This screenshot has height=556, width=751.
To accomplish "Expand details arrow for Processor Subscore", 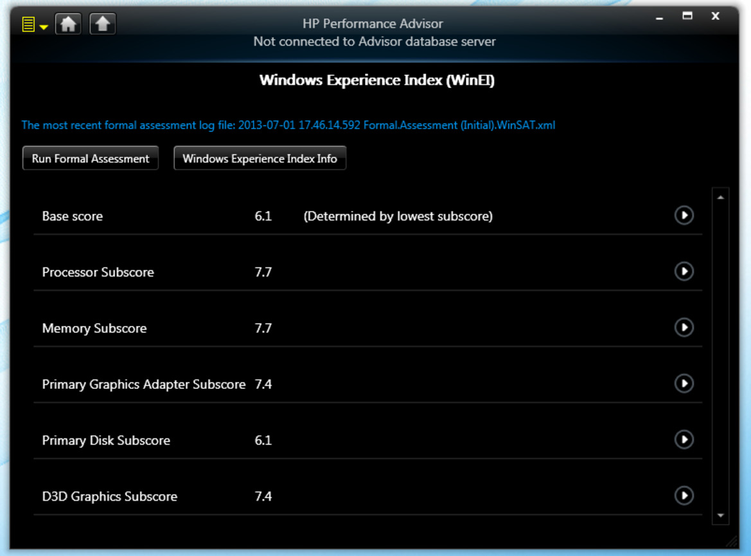I will coord(684,271).
